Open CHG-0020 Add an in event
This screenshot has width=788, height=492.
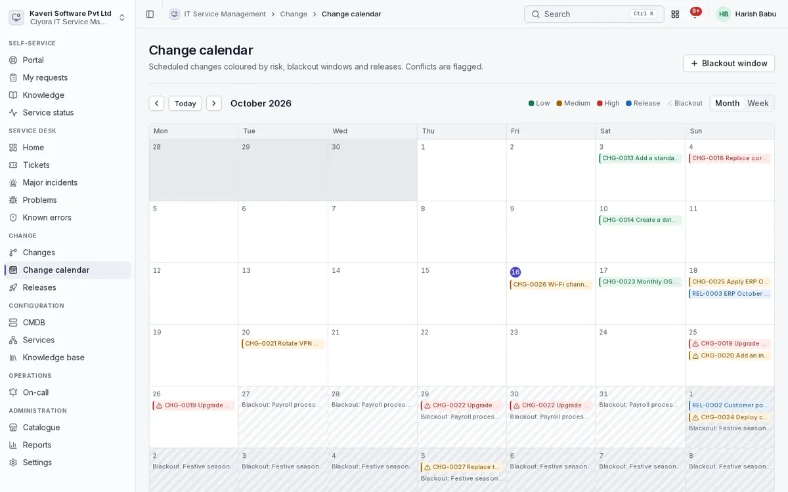(730, 356)
